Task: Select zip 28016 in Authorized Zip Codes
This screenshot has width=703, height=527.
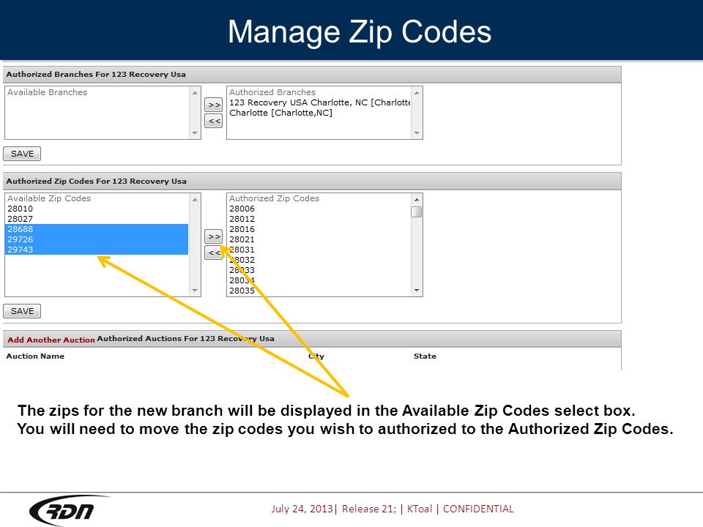Action: 319,229
